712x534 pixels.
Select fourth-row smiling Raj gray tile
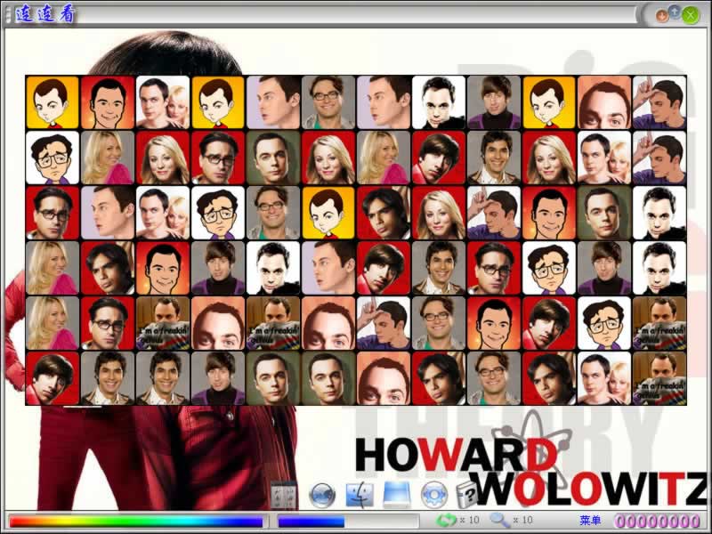(439, 269)
